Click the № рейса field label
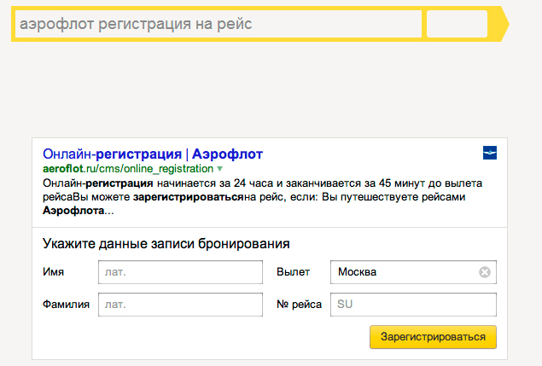Viewport: 542px width, 366px height. 299,305
